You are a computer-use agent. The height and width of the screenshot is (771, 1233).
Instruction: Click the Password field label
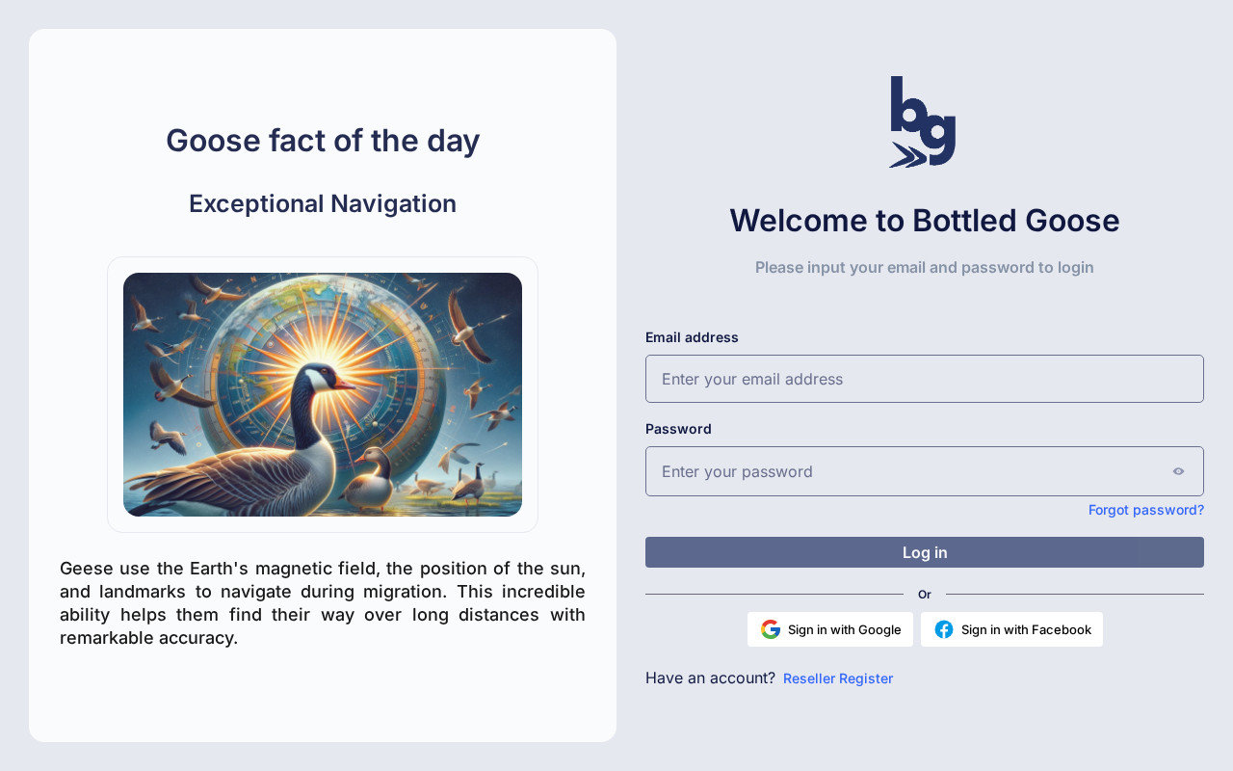678,429
